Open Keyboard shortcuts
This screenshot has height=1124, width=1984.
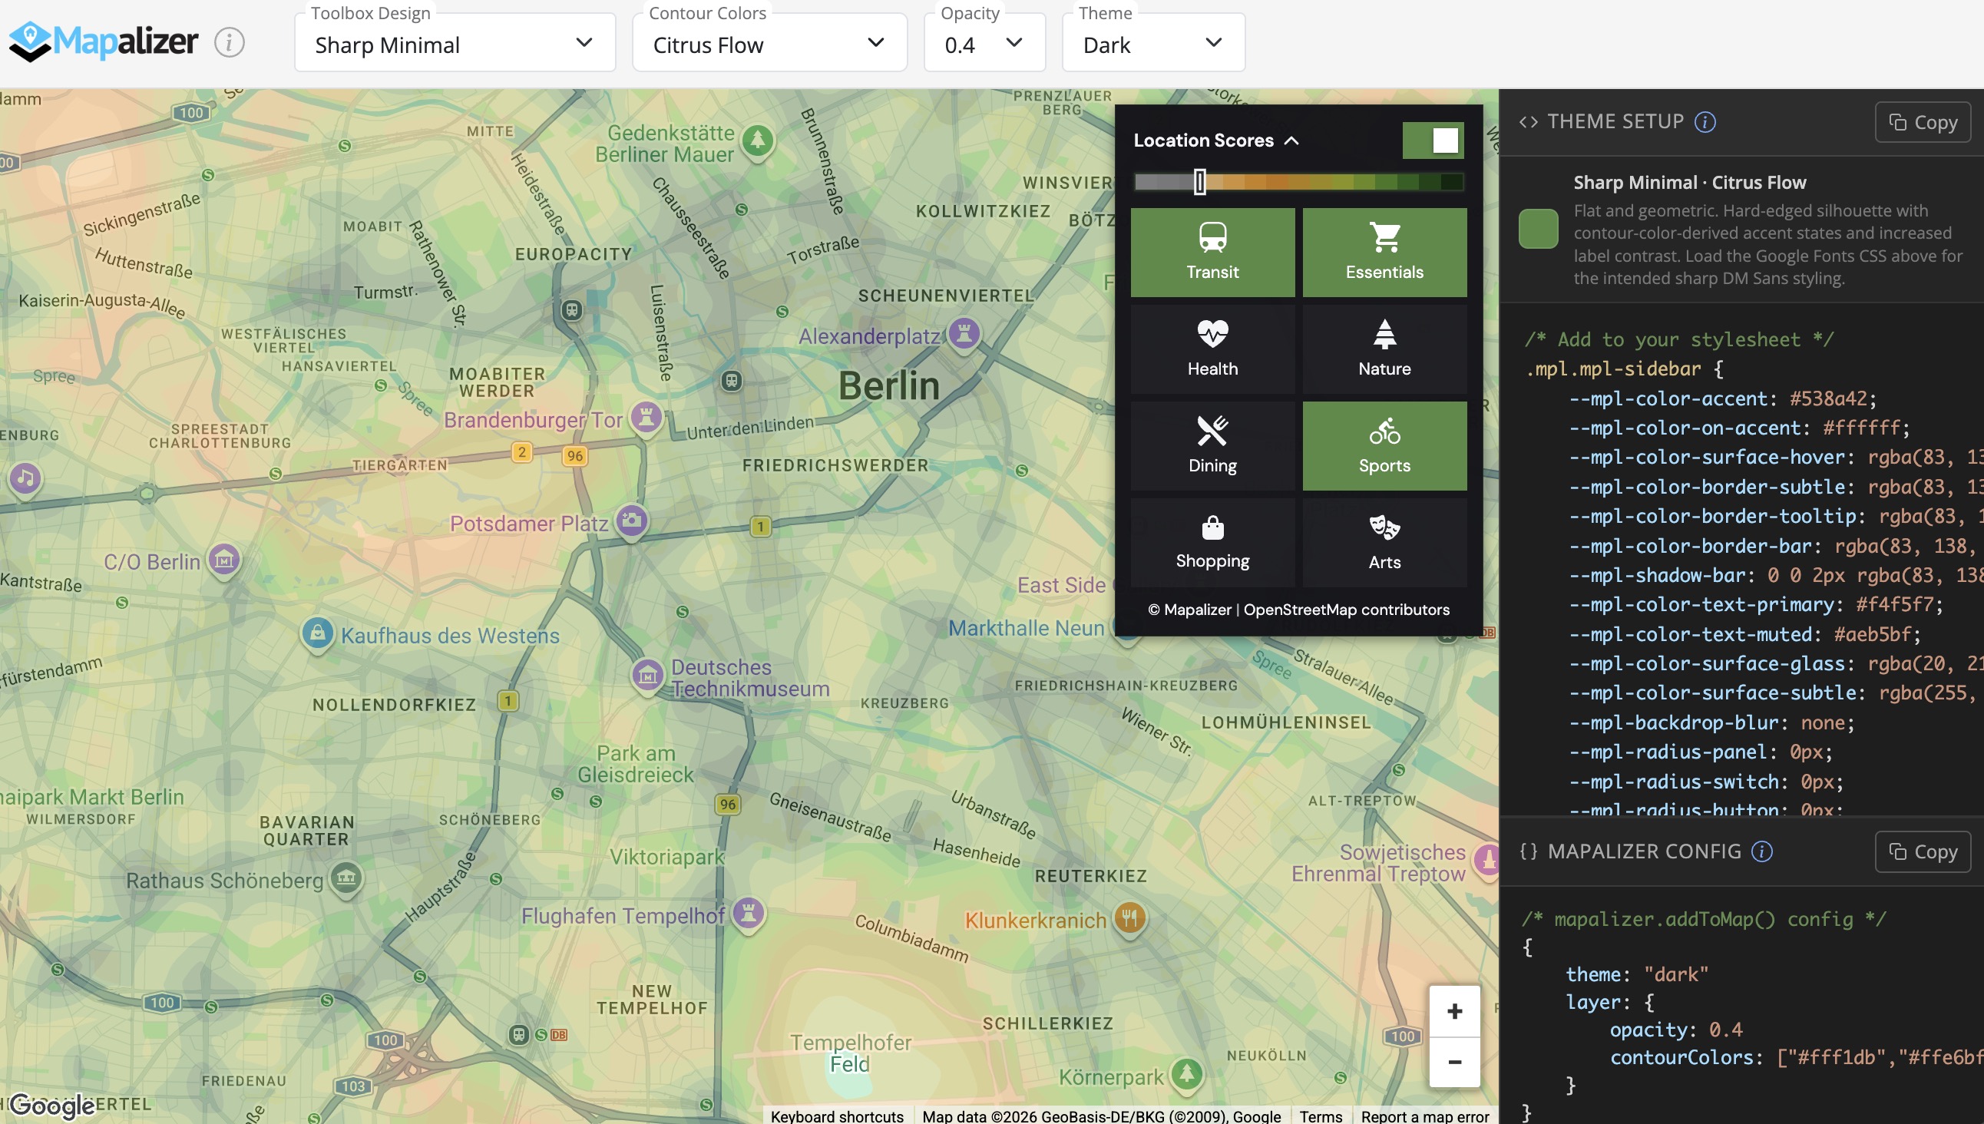pos(837,1116)
